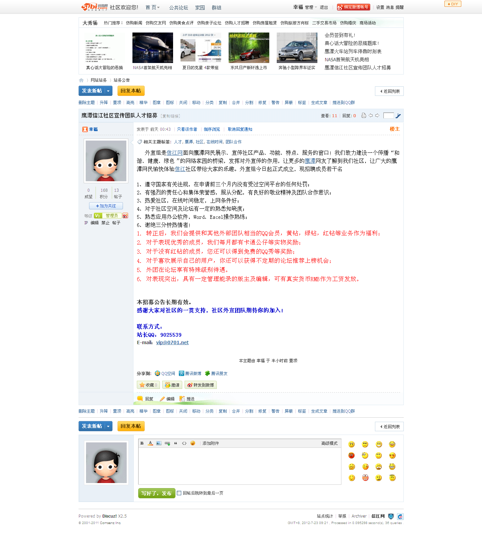Click 置顶 in the row above the thread title
The height and width of the screenshot is (543, 482).
point(117,103)
